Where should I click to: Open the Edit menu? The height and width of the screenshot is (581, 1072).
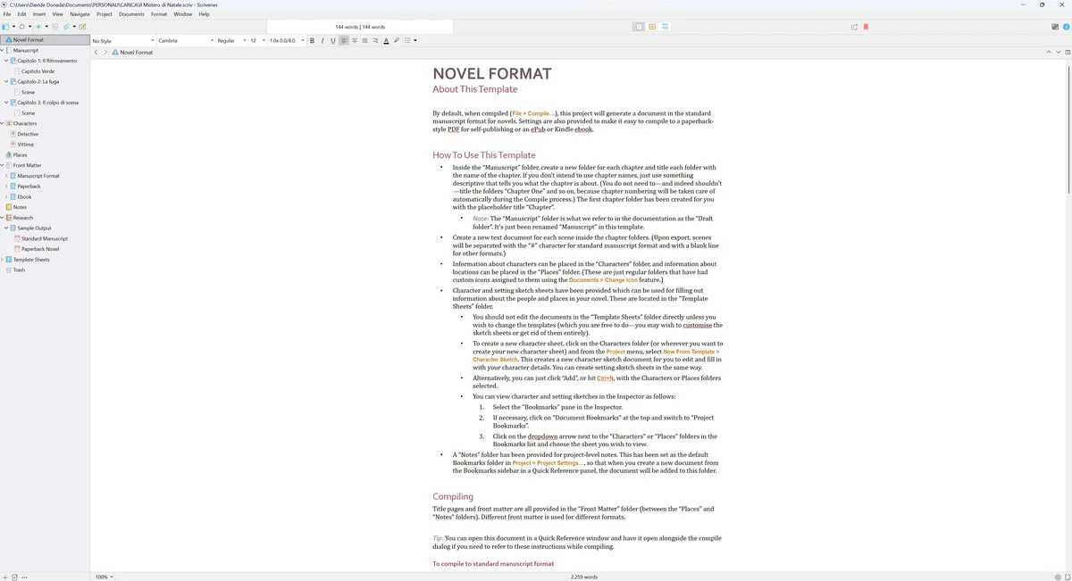(x=22, y=14)
